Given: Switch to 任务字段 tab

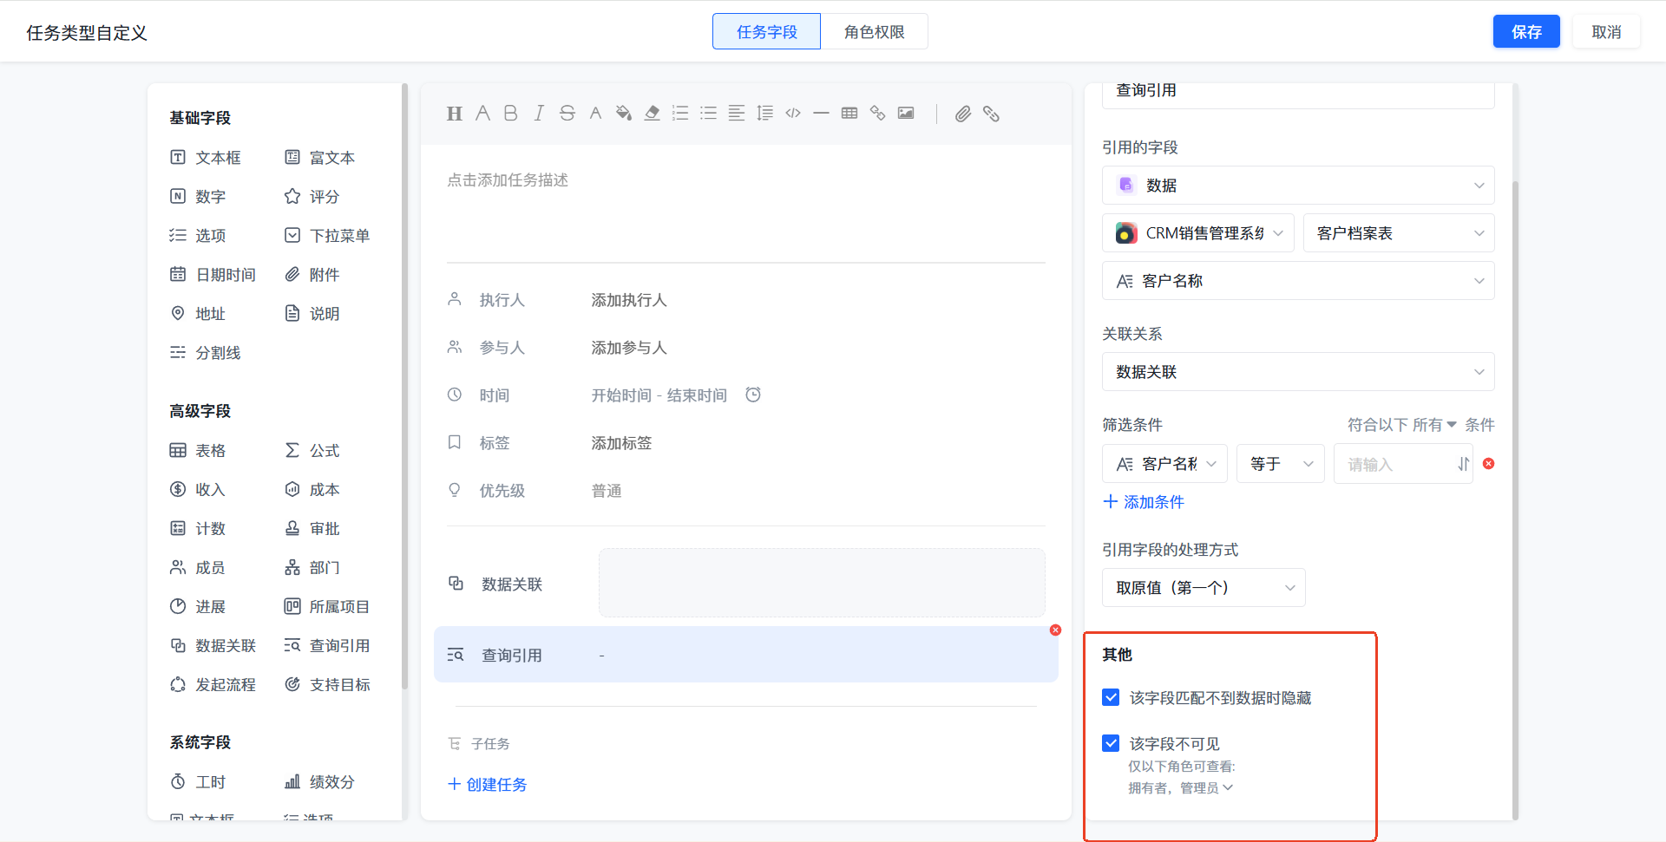Looking at the screenshot, I should [x=766, y=32].
